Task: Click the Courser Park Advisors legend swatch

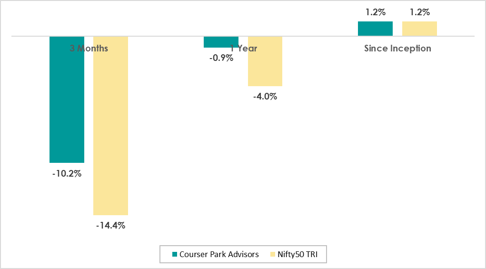Action: 175,255
